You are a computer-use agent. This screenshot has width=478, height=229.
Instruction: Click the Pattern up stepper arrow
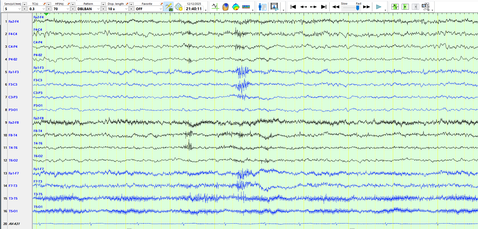point(103,4)
